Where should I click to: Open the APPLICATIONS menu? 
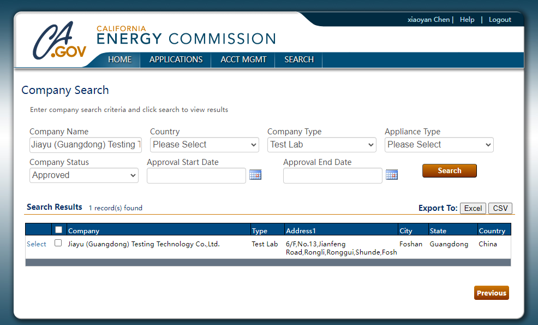(176, 60)
